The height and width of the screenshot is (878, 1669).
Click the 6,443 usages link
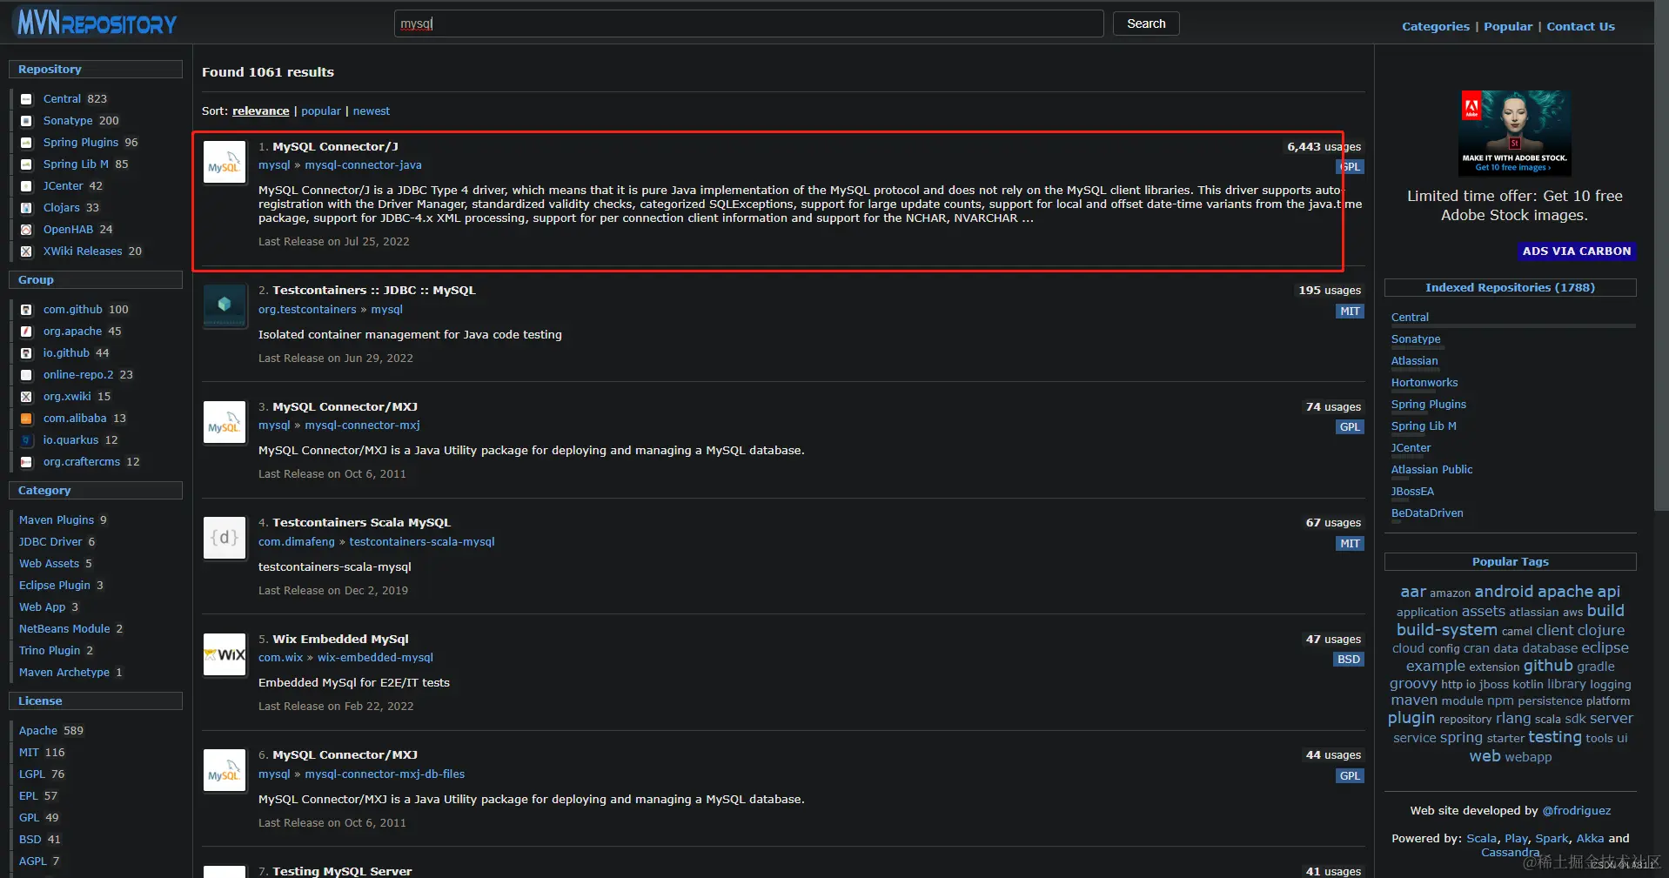tap(1324, 147)
